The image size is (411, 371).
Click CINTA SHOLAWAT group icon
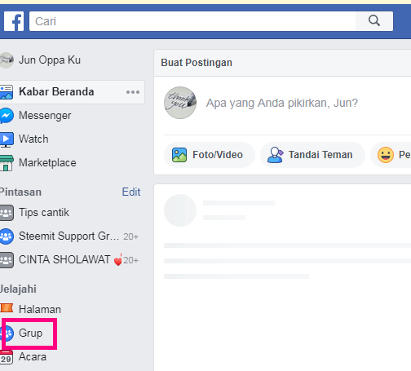7,260
